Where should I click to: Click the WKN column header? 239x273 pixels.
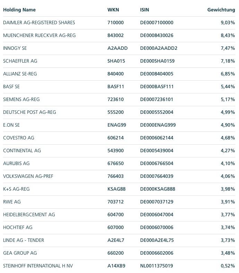click(x=113, y=10)
